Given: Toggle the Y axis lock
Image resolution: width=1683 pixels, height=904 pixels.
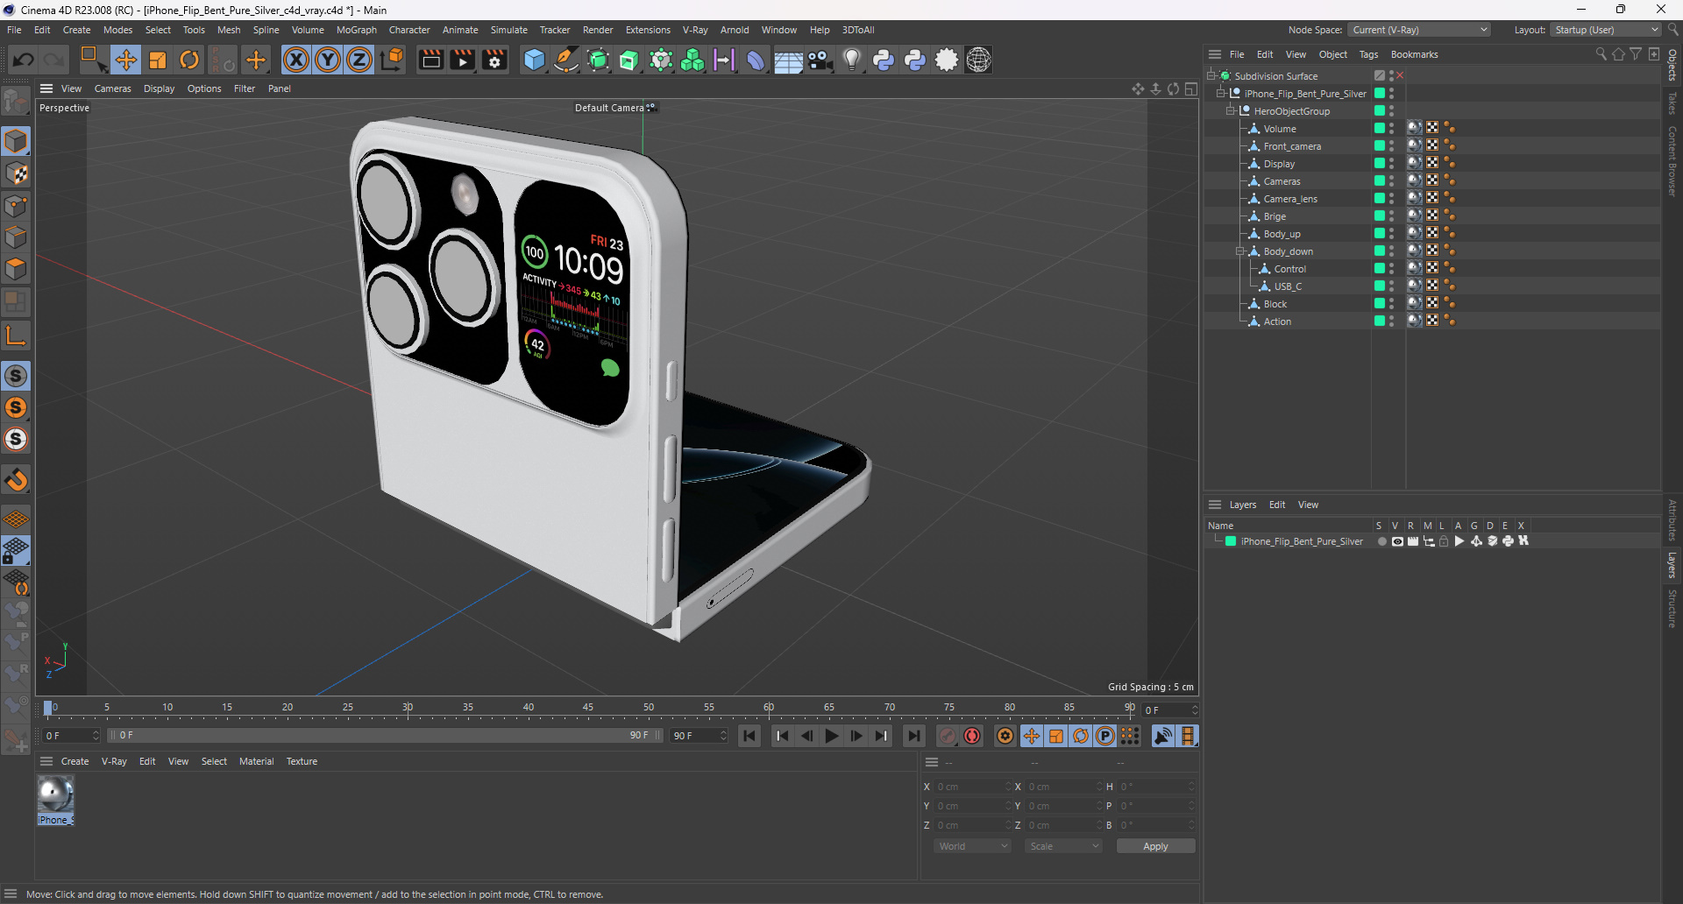Looking at the screenshot, I should [328, 60].
